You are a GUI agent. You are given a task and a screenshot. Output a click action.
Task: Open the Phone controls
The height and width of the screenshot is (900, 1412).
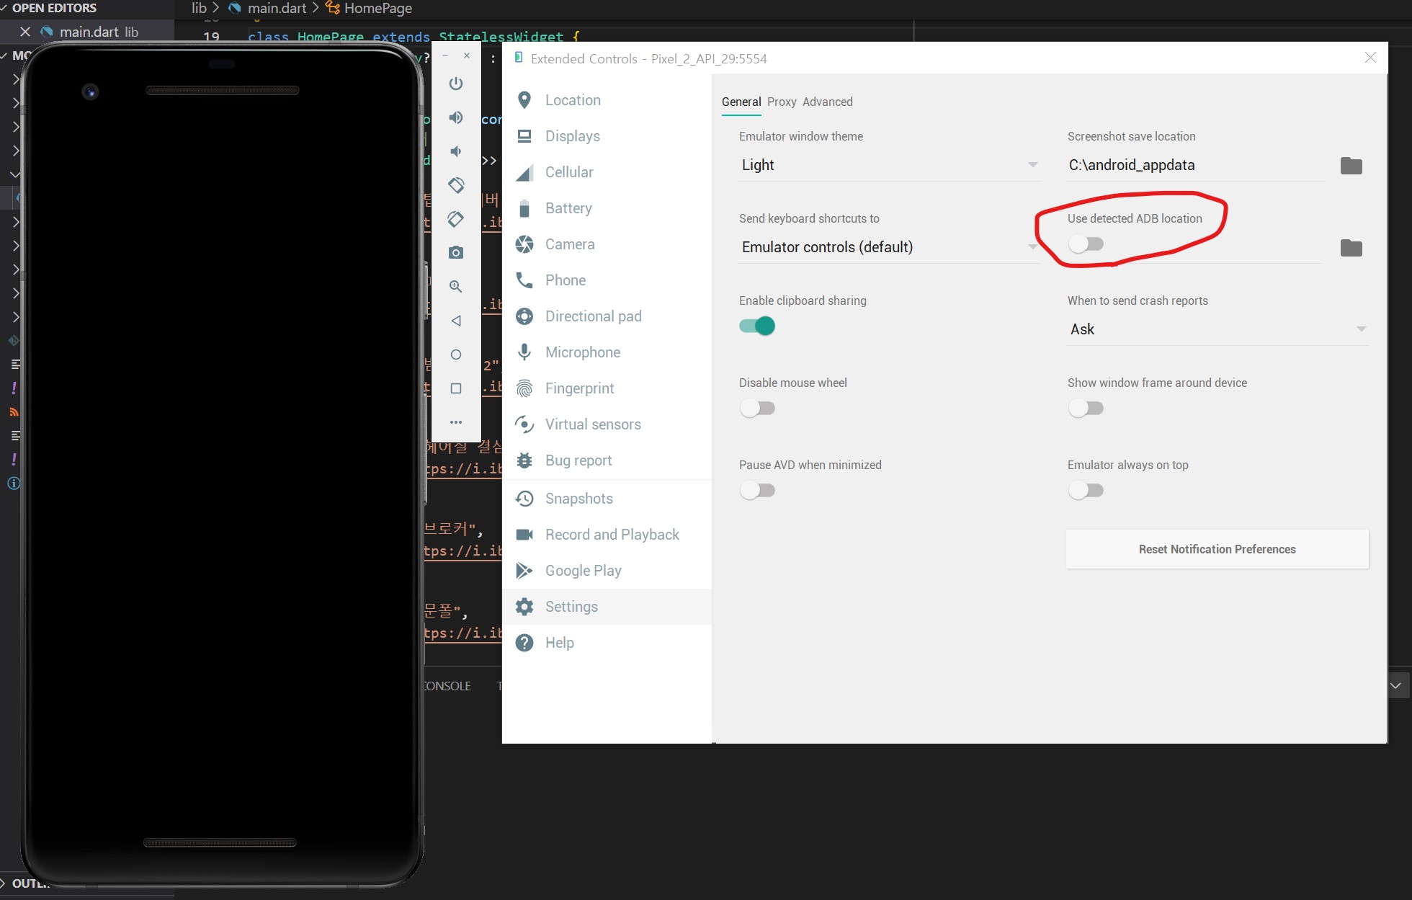coord(607,280)
